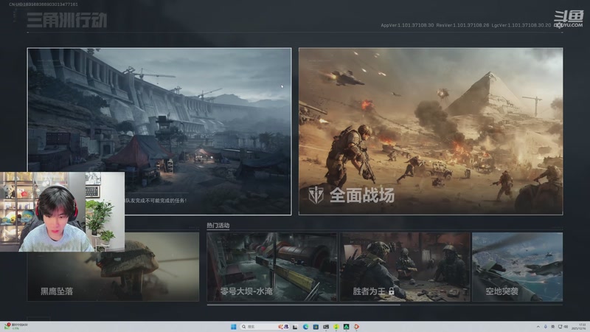
Task: Open the volume speaker tray icon
Action: [x=566, y=327]
